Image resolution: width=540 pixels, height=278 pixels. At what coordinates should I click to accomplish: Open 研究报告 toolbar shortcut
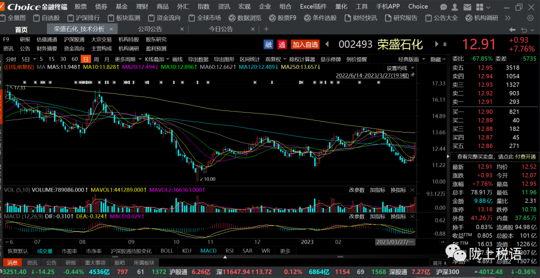coord(401,18)
